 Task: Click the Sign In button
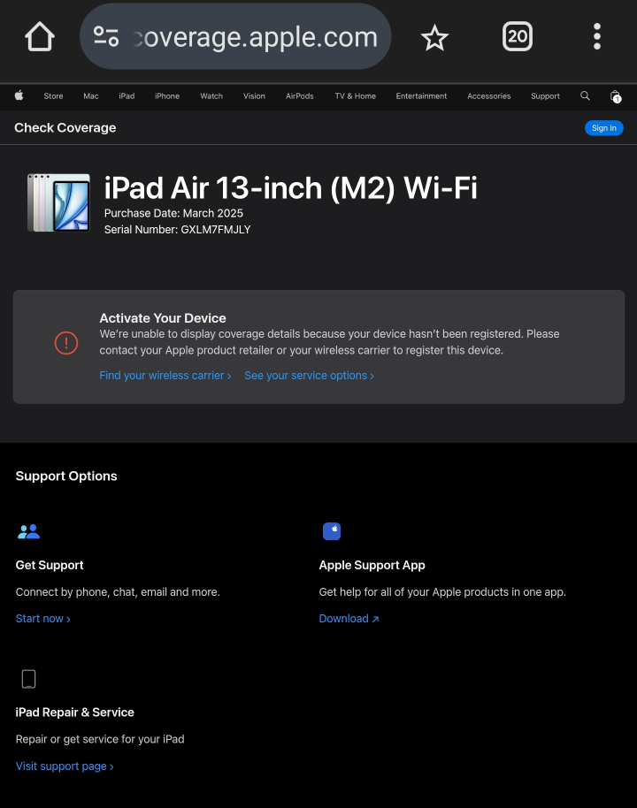pos(604,128)
